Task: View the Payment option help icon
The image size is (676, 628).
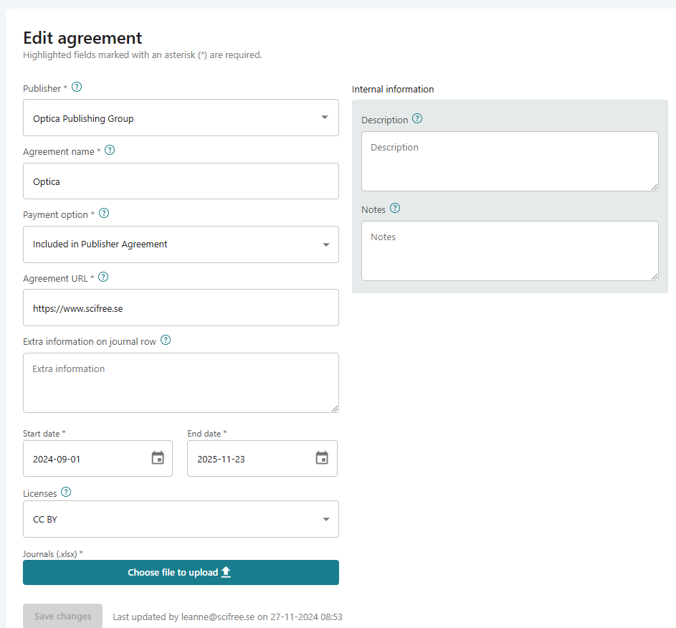Action: 104,213
